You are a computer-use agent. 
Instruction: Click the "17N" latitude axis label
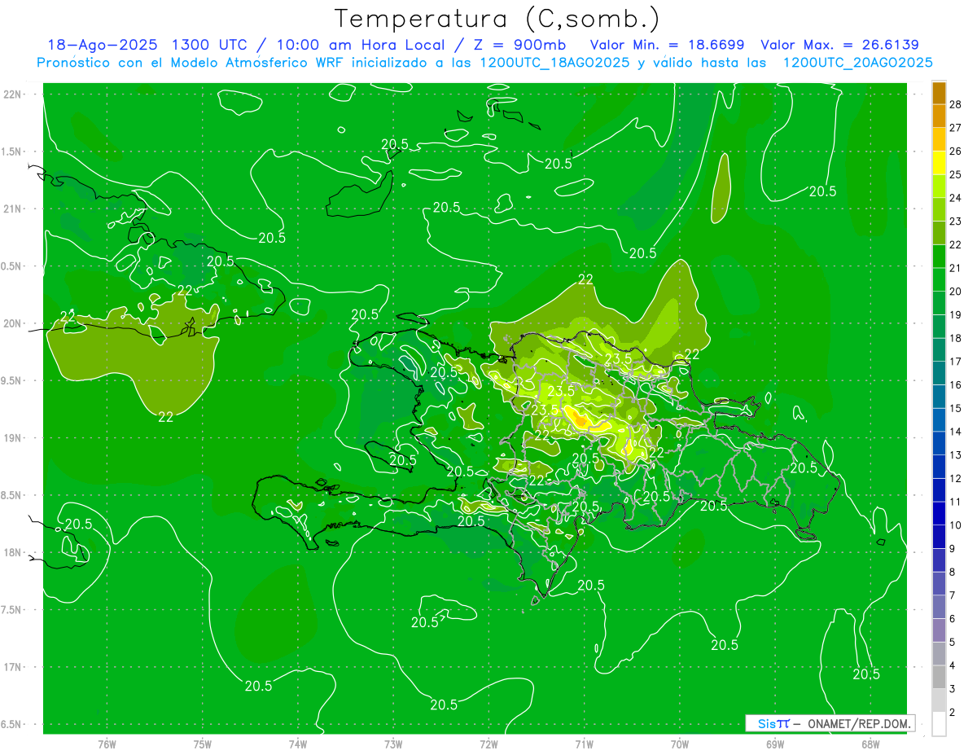12,667
